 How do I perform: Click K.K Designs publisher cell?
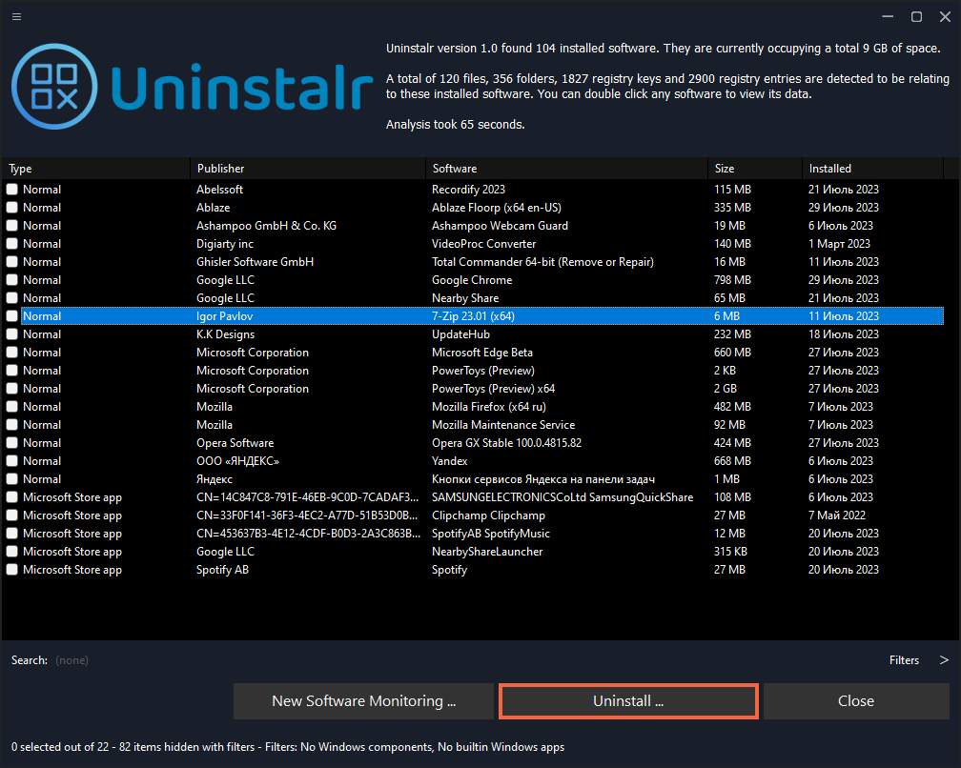click(x=226, y=334)
